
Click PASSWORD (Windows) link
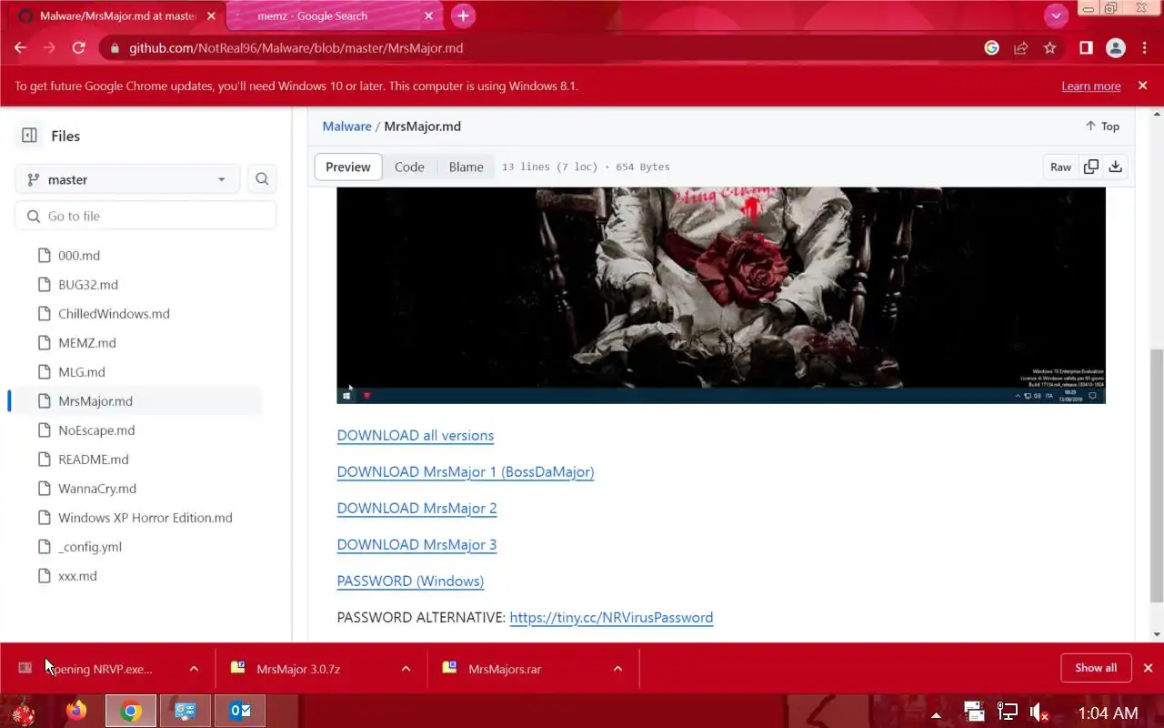(410, 581)
